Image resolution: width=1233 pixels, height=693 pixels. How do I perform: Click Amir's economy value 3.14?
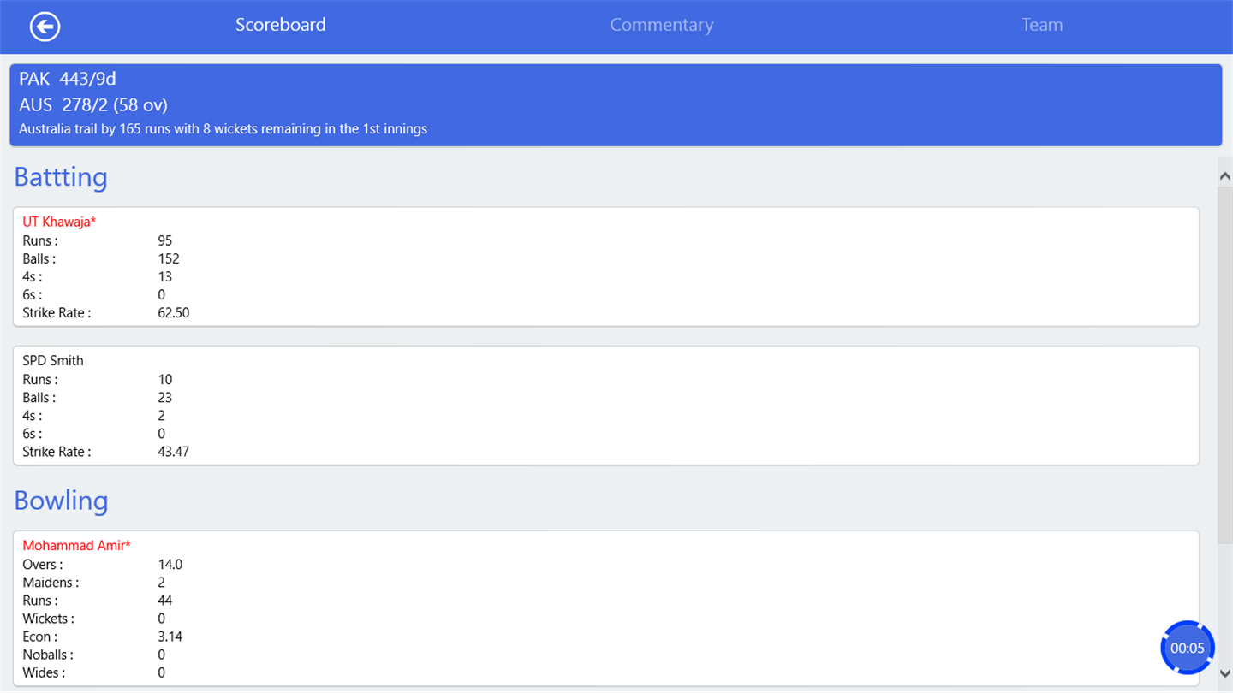pyautogui.click(x=170, y=637)
